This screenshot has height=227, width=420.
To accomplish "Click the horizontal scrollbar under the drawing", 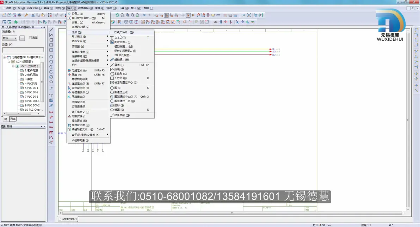I will tap(232, 213).
